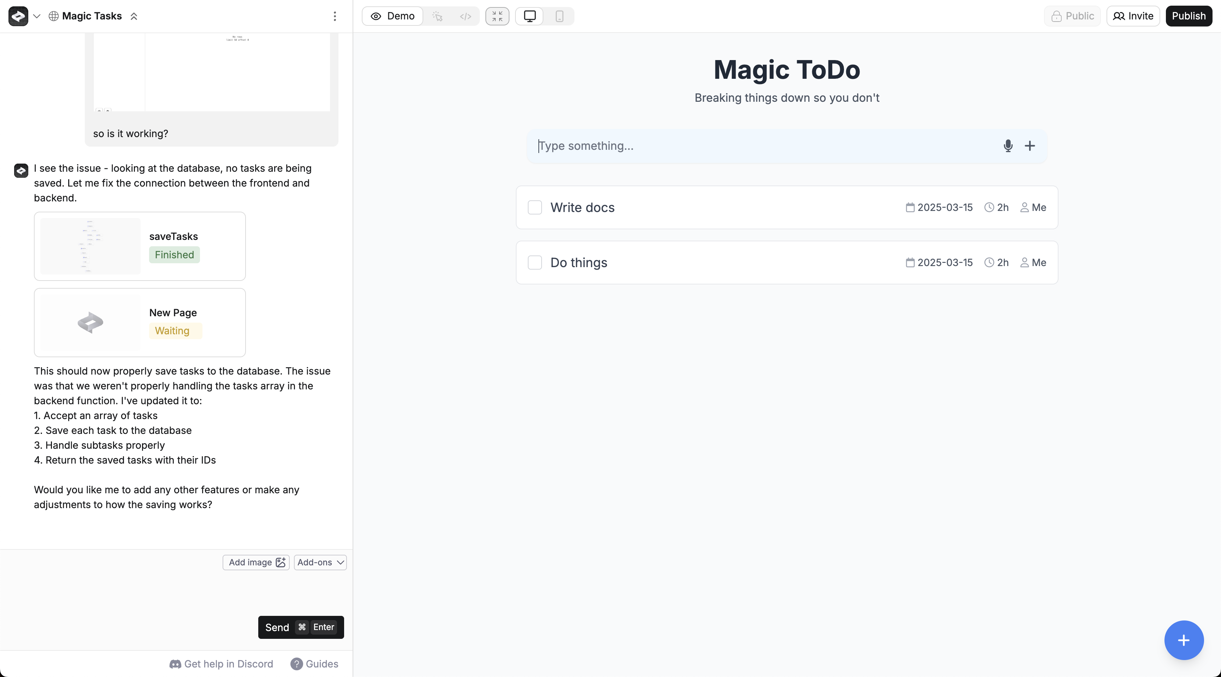This screenshot has height=677, width=1221.
Task: Click the Public visibility button
Action: (x=1072, y=16)
